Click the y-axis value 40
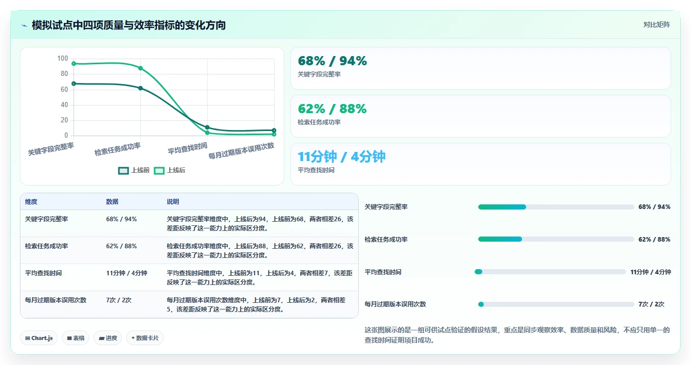691x365 pixels. click(x=64, y=105)
